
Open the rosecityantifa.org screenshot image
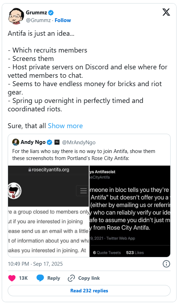click(x=48, y=211)
